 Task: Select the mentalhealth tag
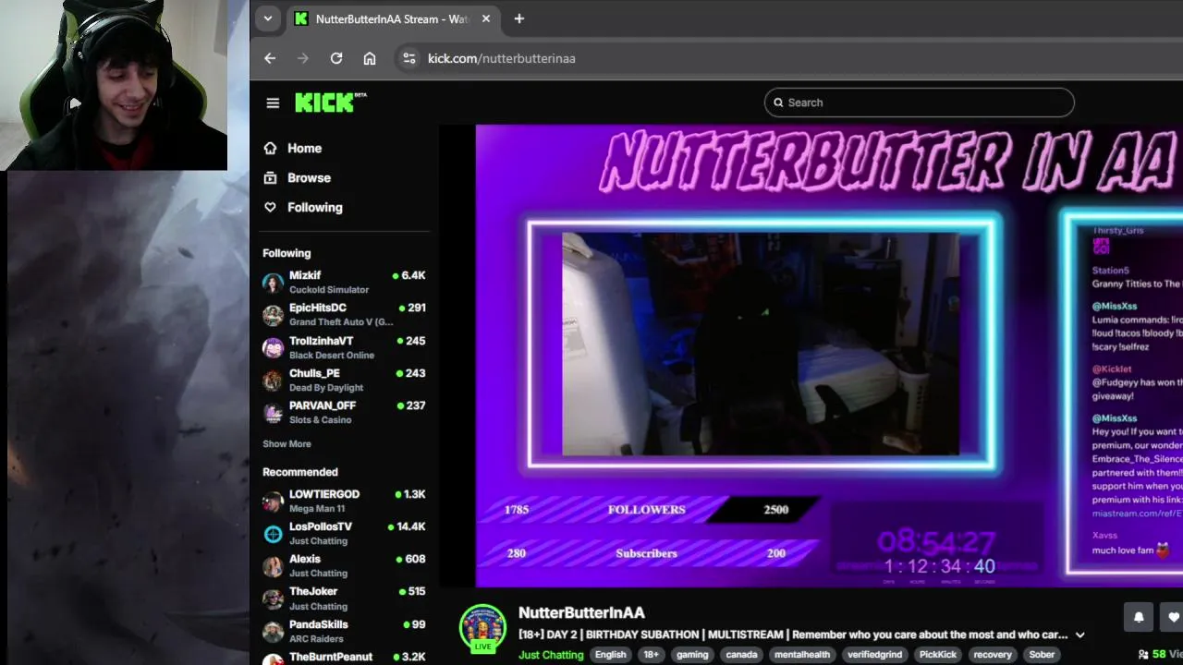tap(802, 655)
